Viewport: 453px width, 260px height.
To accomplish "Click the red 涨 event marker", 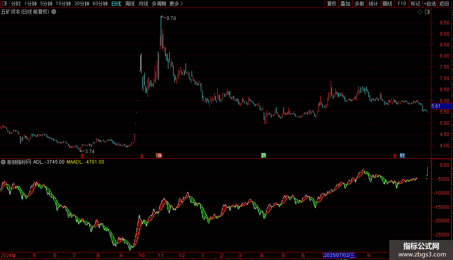I will [159, 156].
